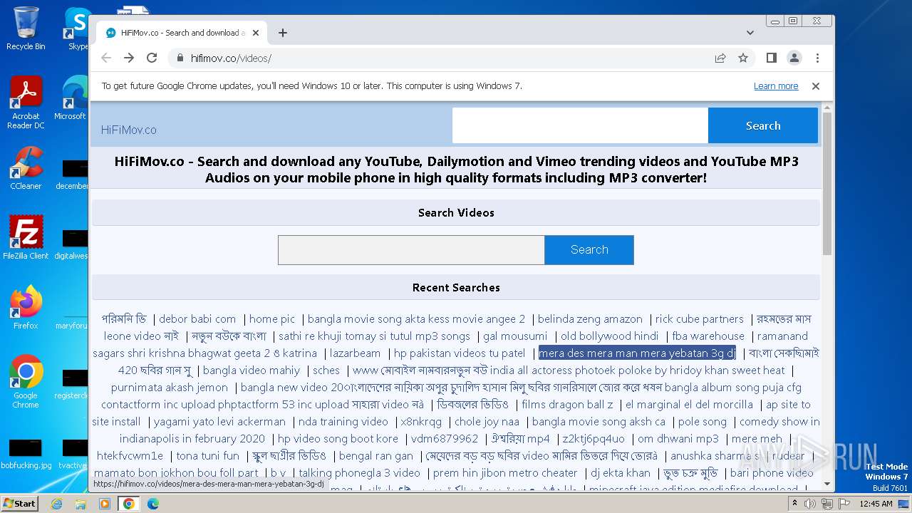Click the volume icon in the system tray
The height and width of the screenshot is (513, 912).
tap(810, 504)
